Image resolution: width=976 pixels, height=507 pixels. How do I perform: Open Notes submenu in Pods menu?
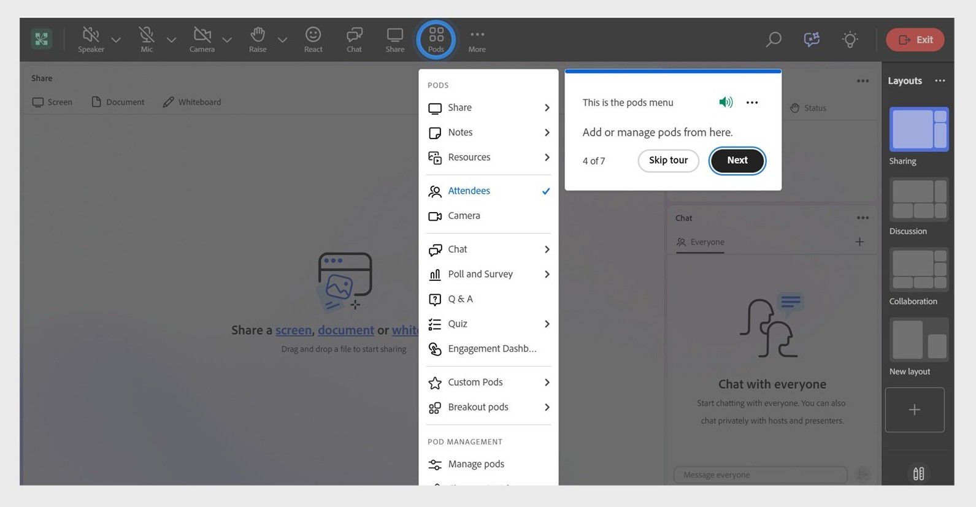(489, 132)
